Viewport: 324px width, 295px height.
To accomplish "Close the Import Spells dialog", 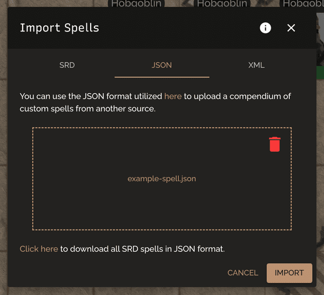I will (x=291, y=28).
